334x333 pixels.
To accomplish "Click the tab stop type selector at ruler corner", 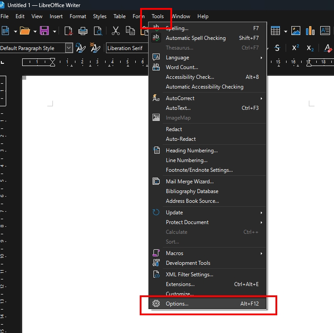I will pos(3,62).
